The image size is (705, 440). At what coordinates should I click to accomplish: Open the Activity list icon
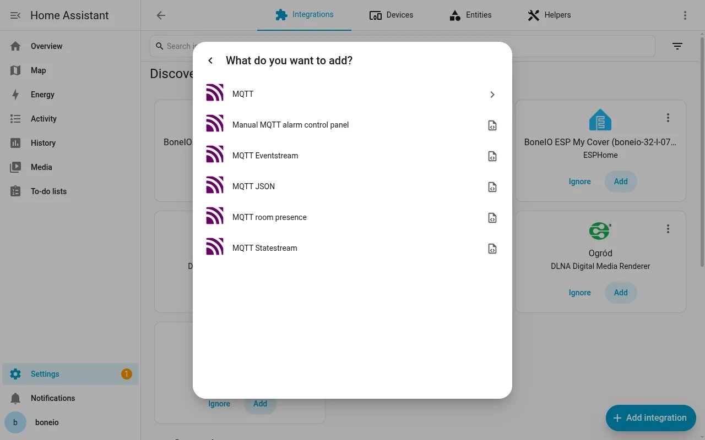tap(15, 119)
